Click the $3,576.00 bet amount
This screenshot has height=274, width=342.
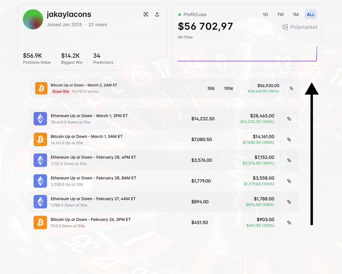(202, 160)
